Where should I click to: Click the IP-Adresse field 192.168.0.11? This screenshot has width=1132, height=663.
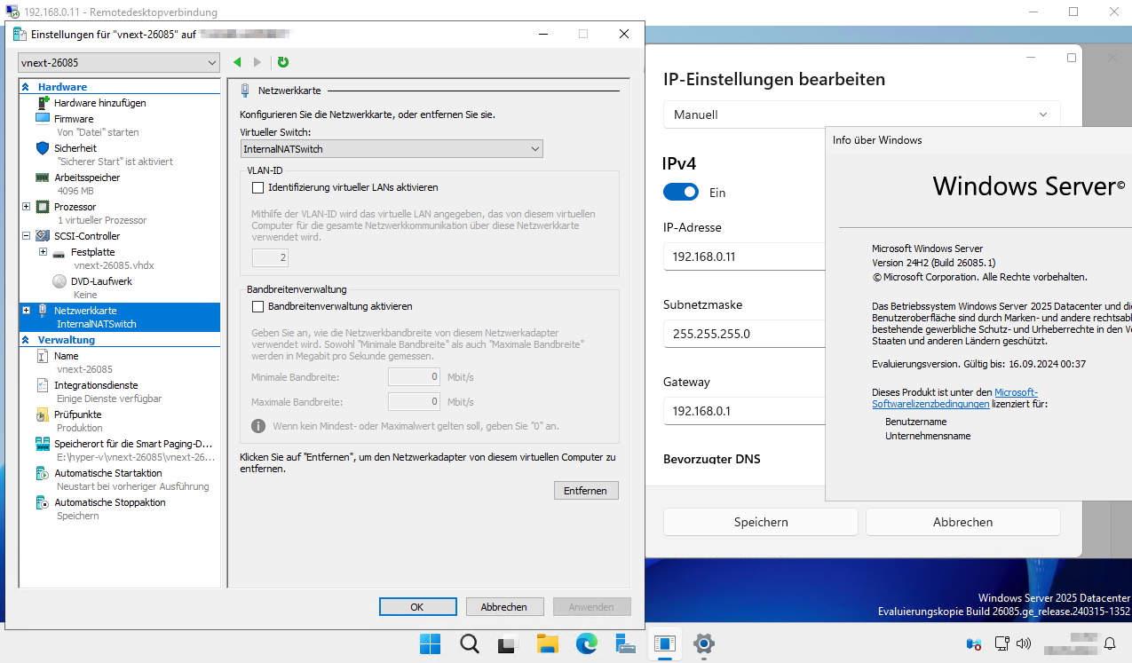point(744,257)
